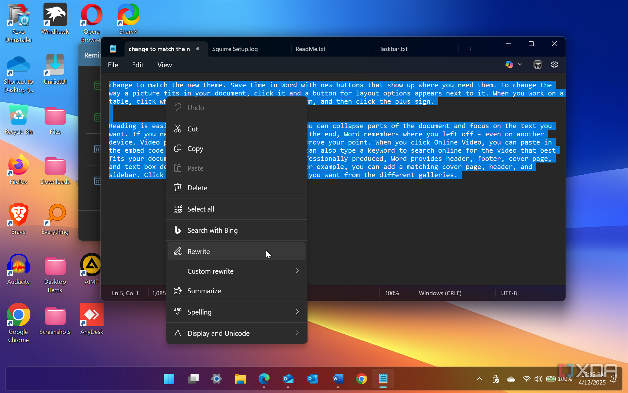Image resolution: width=628 pixels, height=393 pixels.
Task: Choose Delete in the context menu
Action: 237,188
